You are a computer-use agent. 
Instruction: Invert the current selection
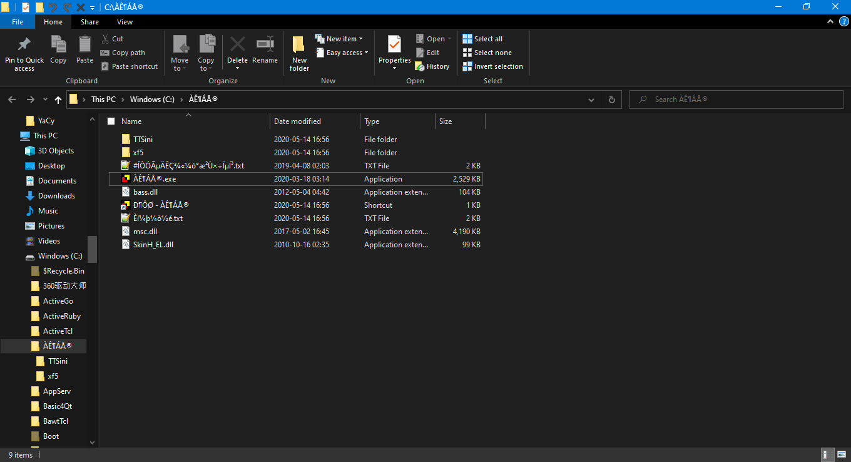tap(492, 66)
